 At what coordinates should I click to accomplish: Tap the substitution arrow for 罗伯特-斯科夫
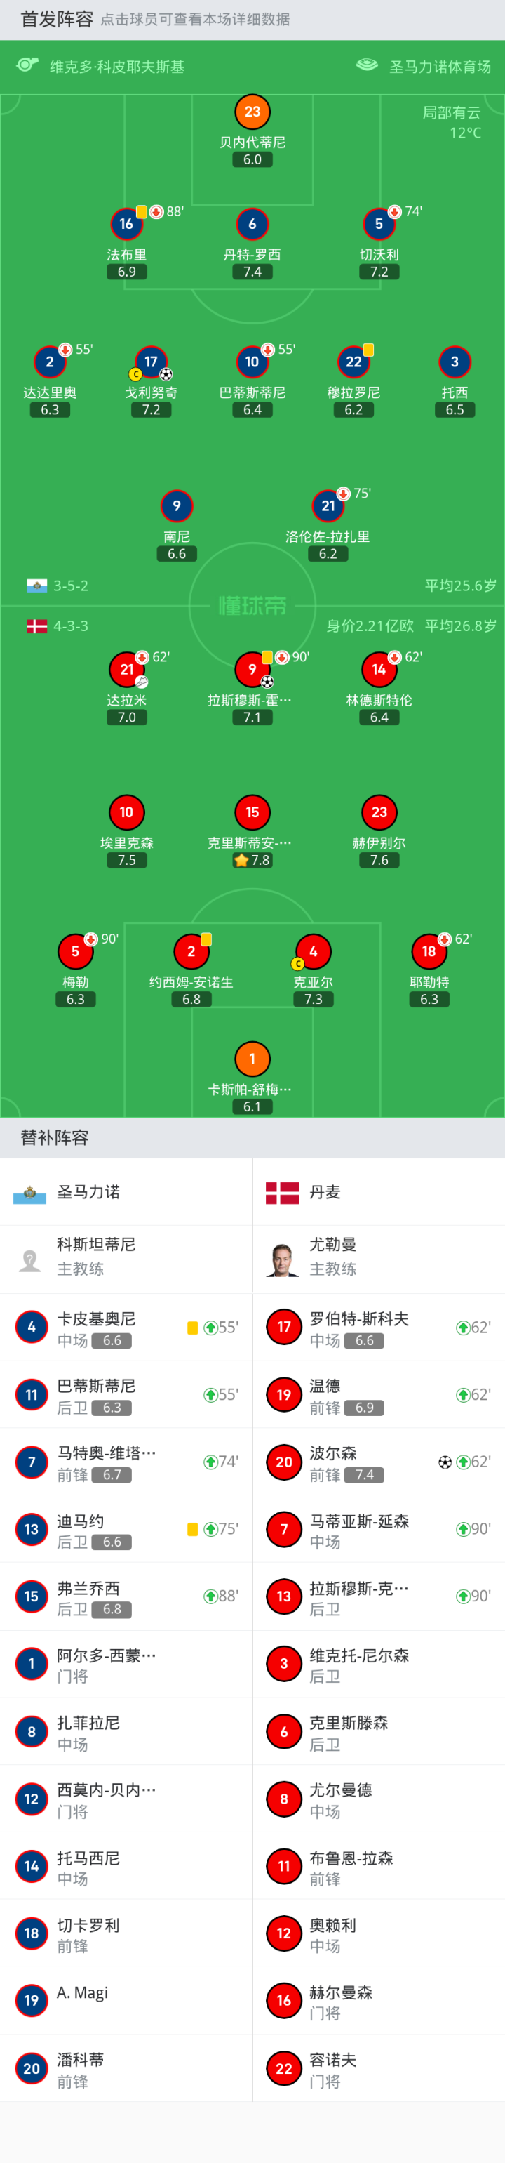point(462,1328)
